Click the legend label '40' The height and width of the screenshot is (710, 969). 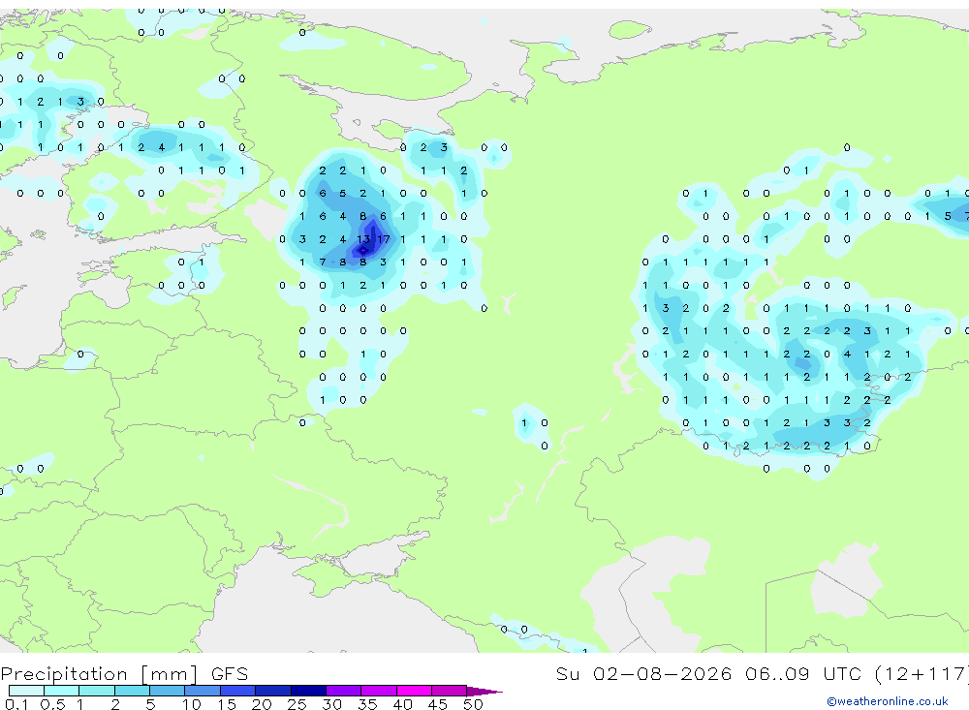(x=402, y=704)
